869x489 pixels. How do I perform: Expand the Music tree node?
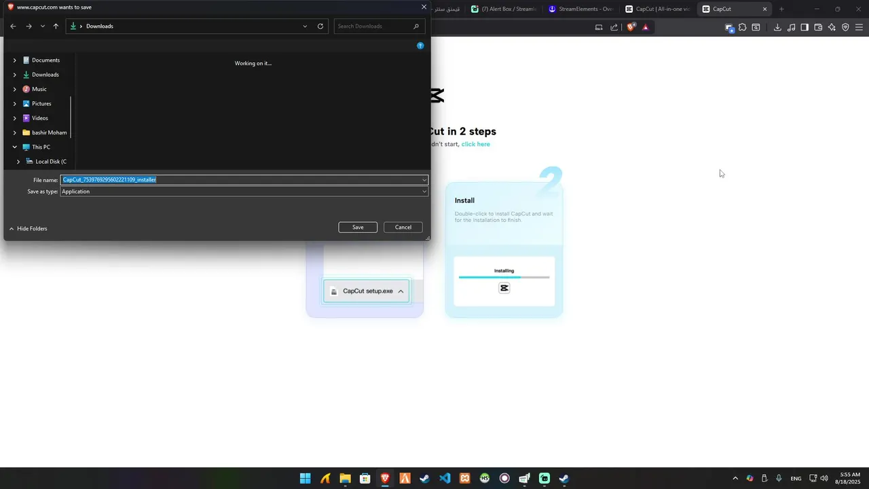pyautogui.click(x=14, y=89)
